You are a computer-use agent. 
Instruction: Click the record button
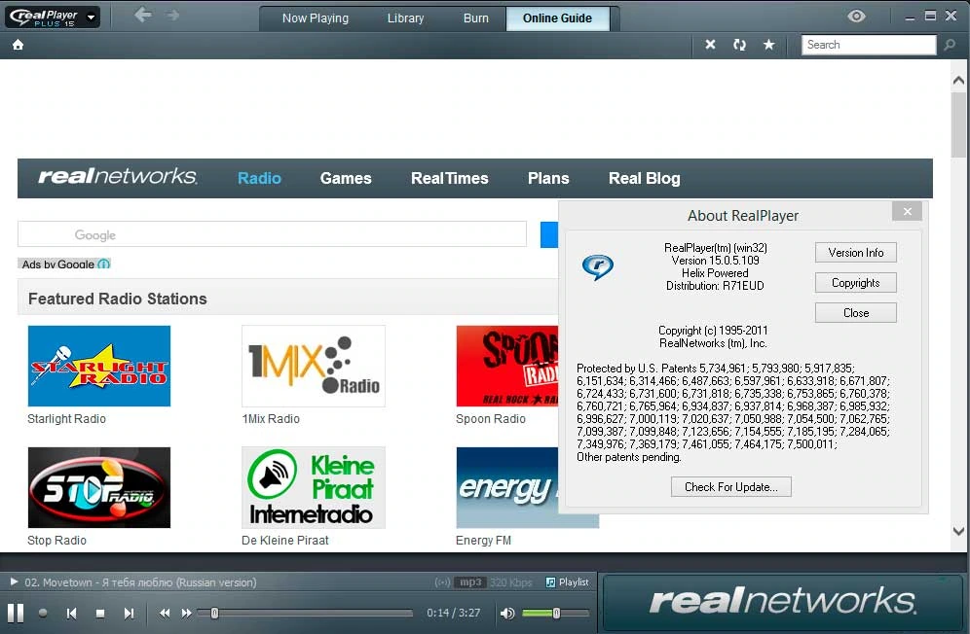pos(43,613)
